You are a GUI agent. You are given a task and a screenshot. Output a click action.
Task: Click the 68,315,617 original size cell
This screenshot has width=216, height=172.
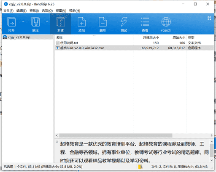coord(176,48)
